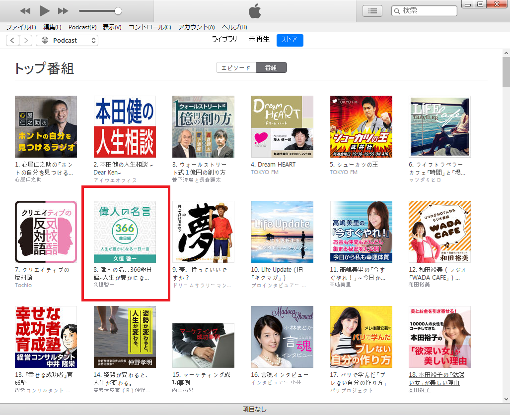The width and height of the screenshot is (510, 415).
Task: Click the Apple logo in header
Action: coord(255,11)
